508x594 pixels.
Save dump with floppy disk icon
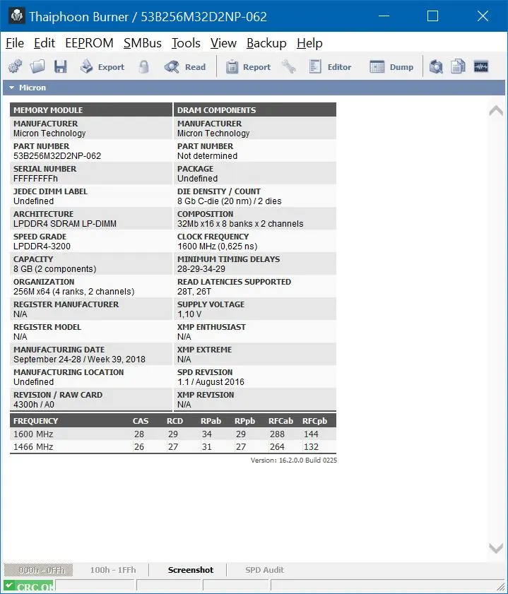click(60, 67)
